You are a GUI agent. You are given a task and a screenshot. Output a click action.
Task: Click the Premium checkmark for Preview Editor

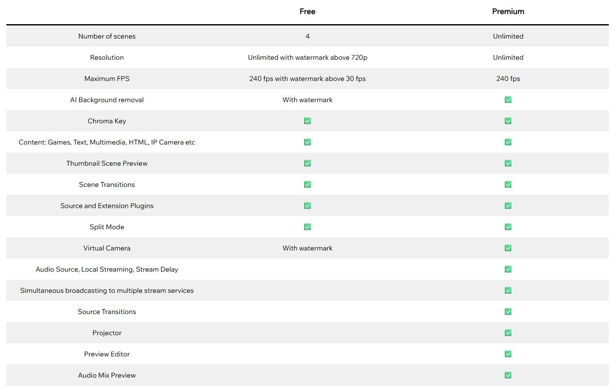point(508,354)
